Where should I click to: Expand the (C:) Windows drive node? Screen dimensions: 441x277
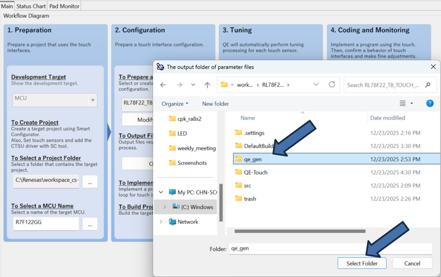pyautogui.click(x=165, y=207)
